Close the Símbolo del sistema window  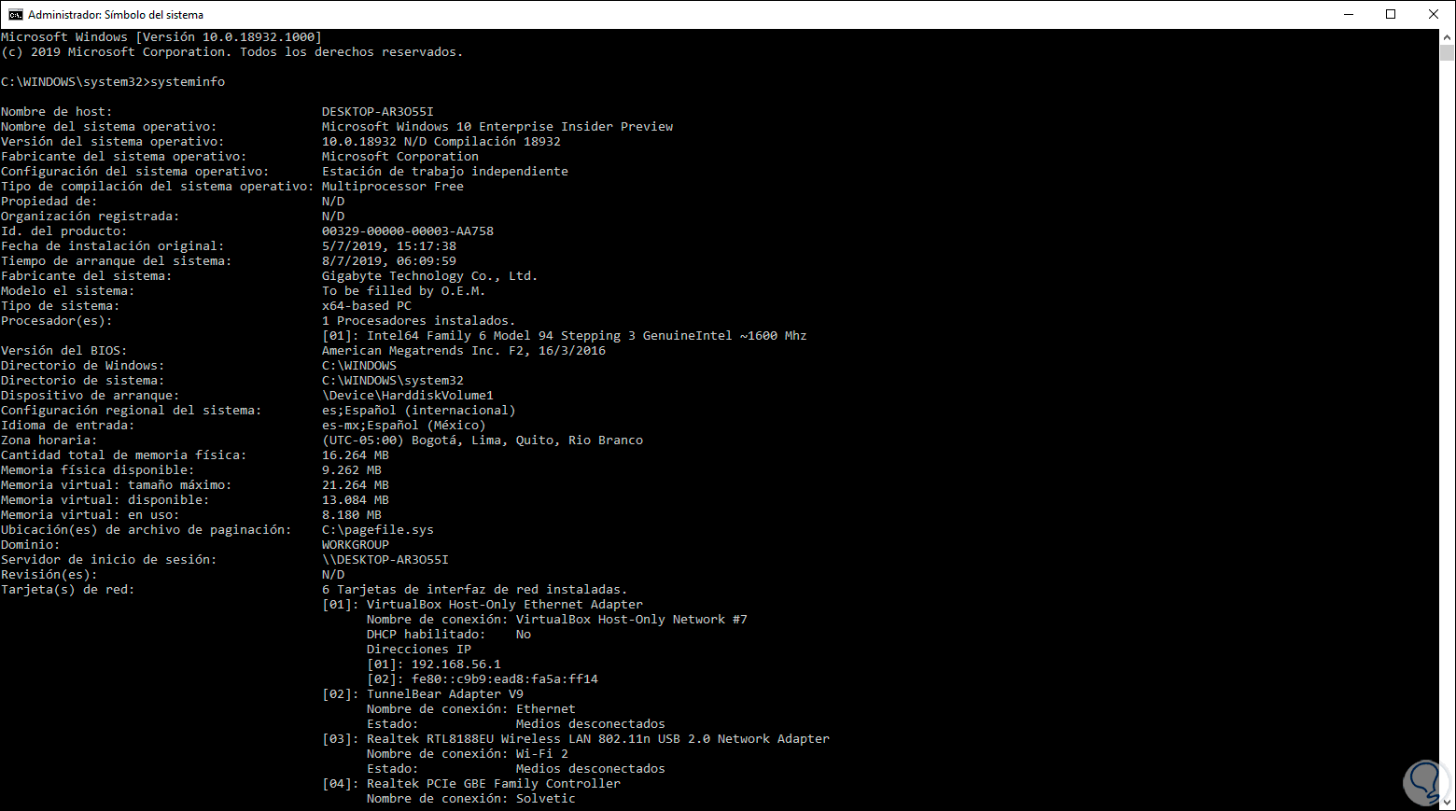pos(1434,14)
